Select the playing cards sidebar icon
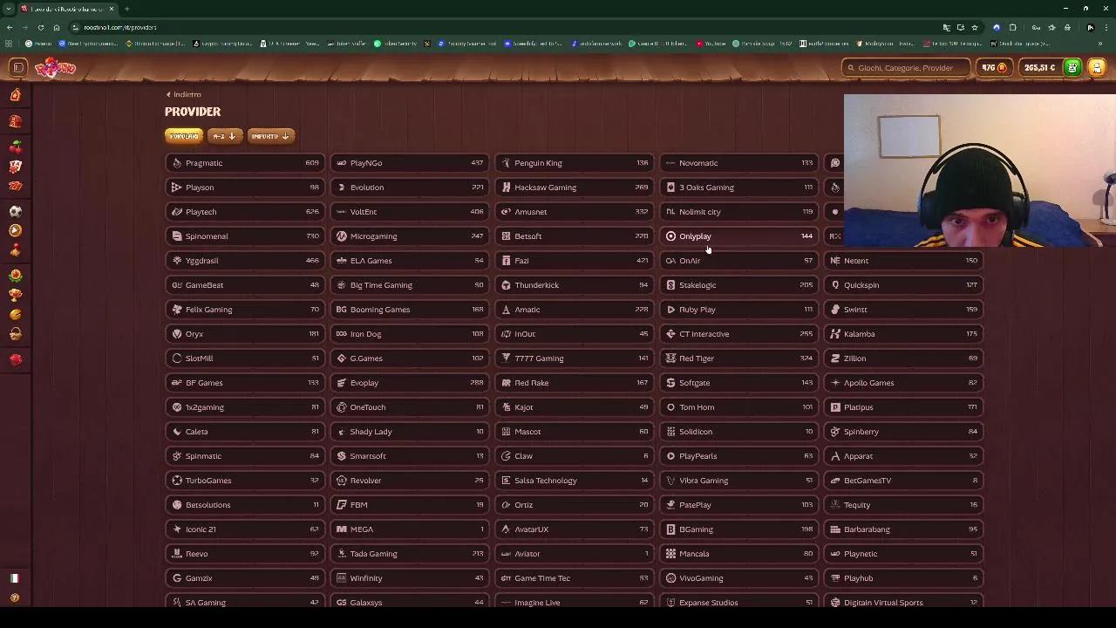Screen dimensions: 1116x628 (15, 167)
